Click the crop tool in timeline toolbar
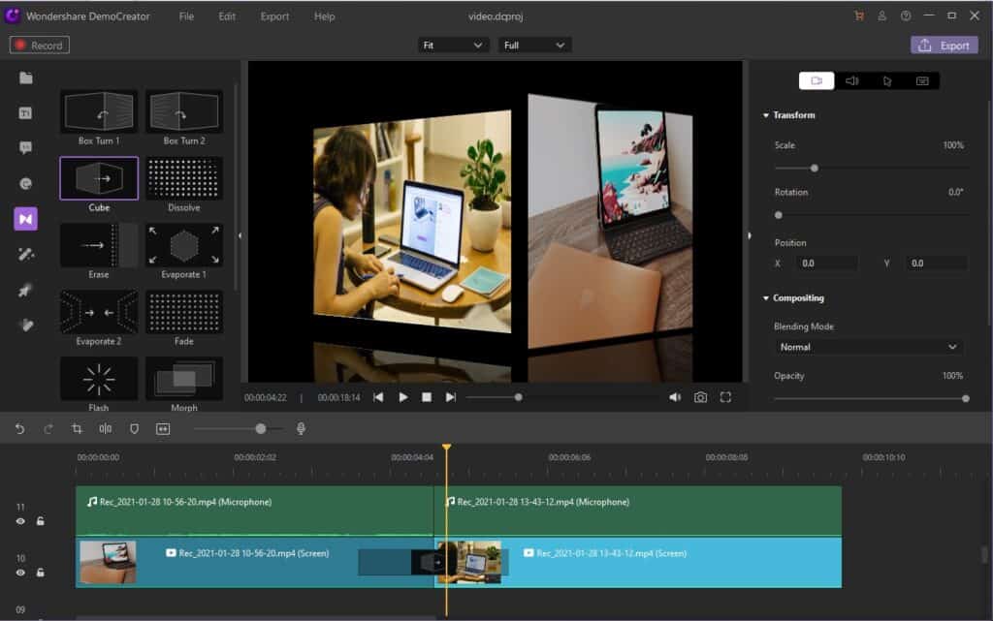The image size is (993, 621). 77,428
